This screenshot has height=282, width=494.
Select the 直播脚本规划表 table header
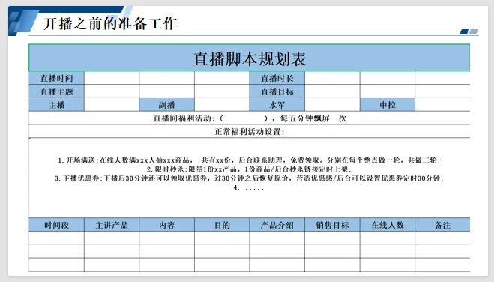249,58
